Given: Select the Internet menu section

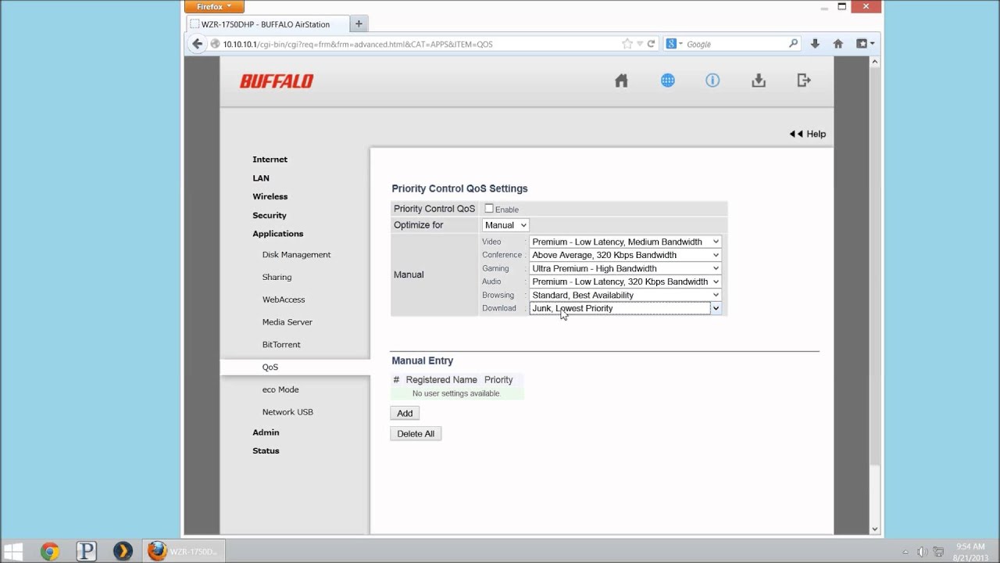Looking at the screenshot, I should pyautogui.click(x=270, y=160).
